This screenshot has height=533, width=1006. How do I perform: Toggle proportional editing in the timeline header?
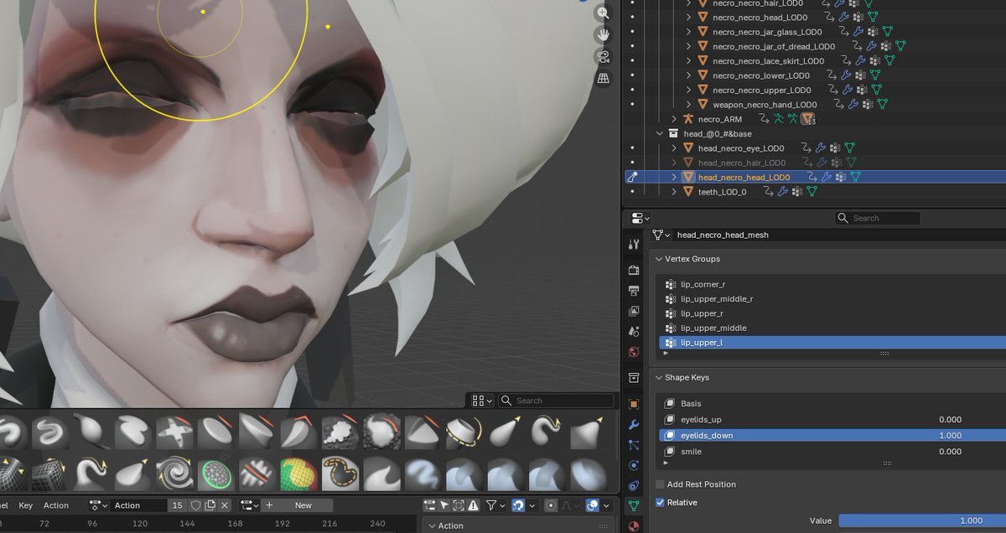(550, 505)
